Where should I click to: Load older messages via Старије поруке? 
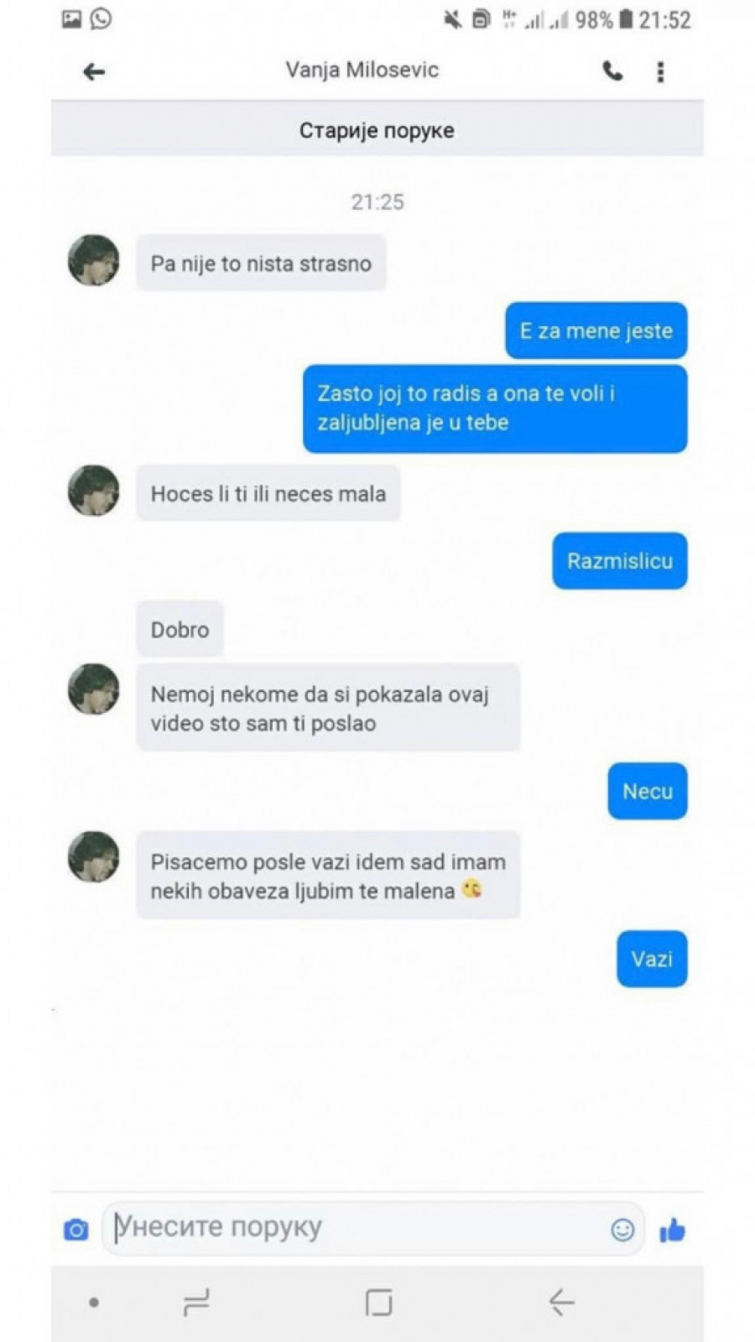[377, 130]
